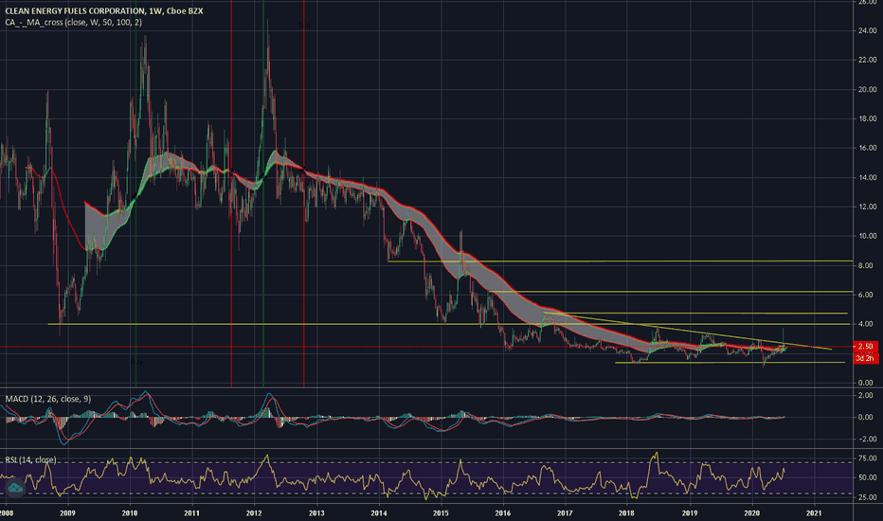The height and width of the screenshot is (521, 883).
Task: Click the 2010 label on time axis
Action: (x=130, y=513)
